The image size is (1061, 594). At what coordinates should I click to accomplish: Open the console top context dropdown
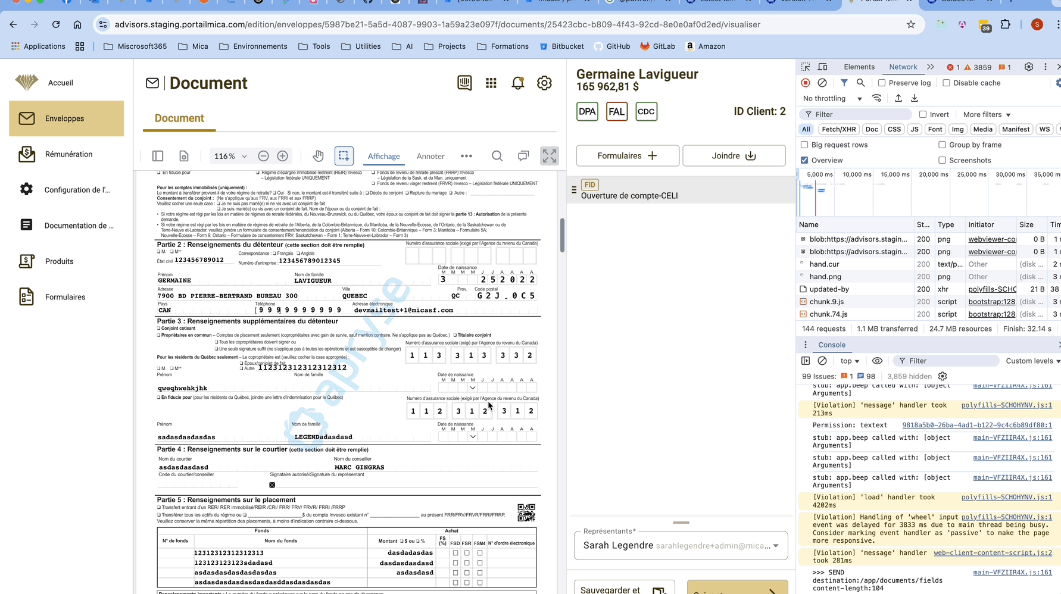pyautogui.click(x=850, y=361)
